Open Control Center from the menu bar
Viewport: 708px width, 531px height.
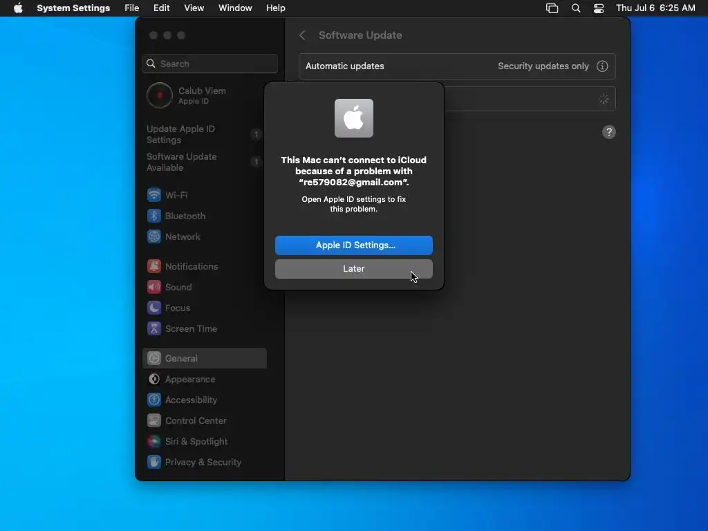pos(599,8)
